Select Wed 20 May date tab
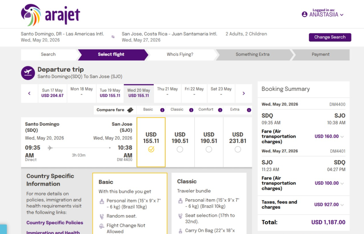The image size is (364, 234). tap(139, 93)
